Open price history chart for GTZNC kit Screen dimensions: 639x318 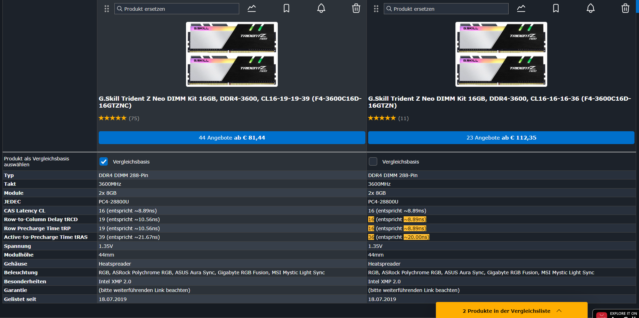[x=252, y=8]
